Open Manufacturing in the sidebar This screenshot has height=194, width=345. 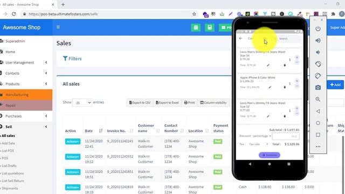(x=26, y=95)
